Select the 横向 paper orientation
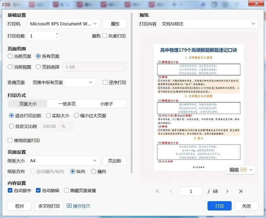266x218 pixels. 94,171
